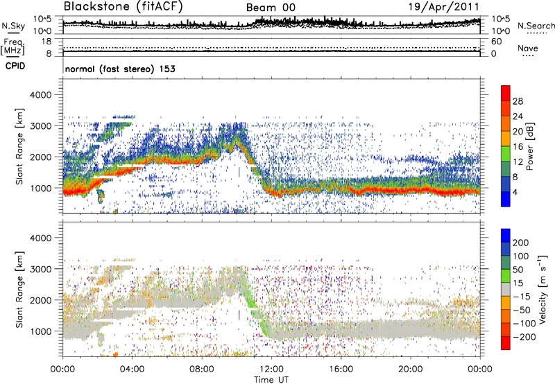
Task: Click the '60' Nave axis value
Action: 496,42
